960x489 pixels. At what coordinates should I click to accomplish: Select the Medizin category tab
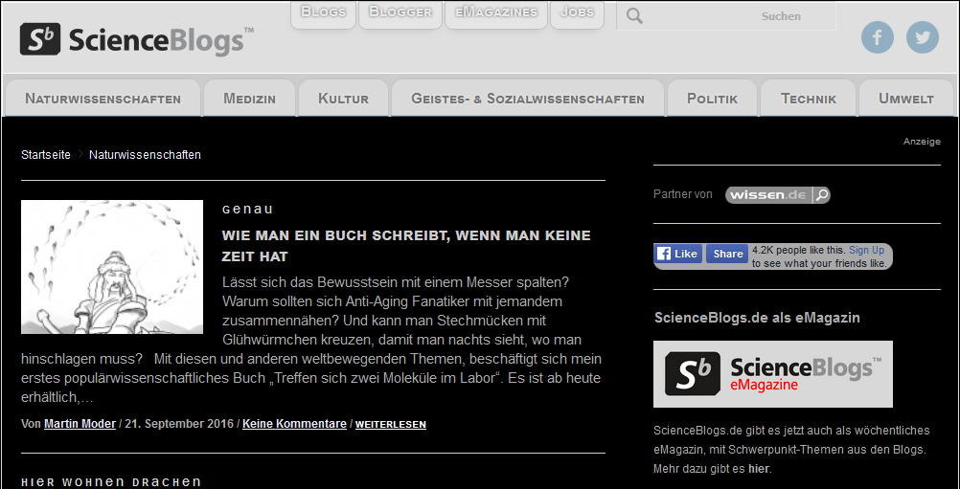(x=249, y=99)
